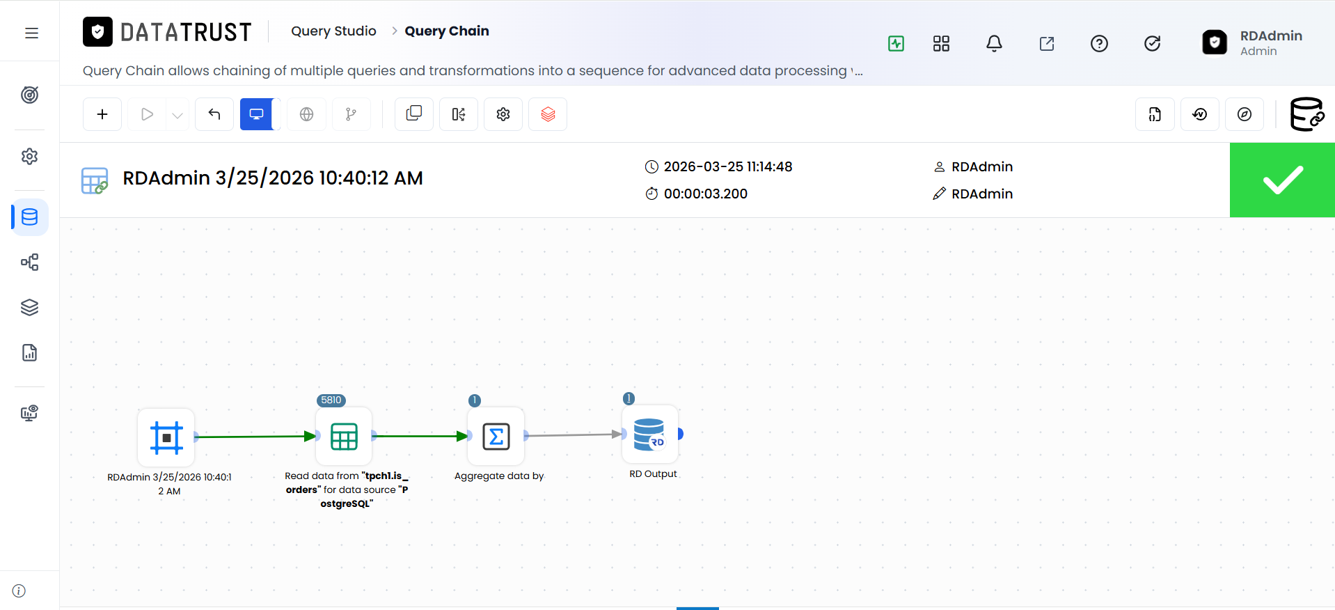Image resolution: width=1335 pixels, height=610 pixels.
Task: Select the database icon in the sidebar
Action: click(x=30, y=217)
